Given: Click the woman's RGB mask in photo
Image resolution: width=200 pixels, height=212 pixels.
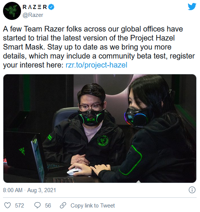Looking at the screenshot, I should [x=137, y=117].
